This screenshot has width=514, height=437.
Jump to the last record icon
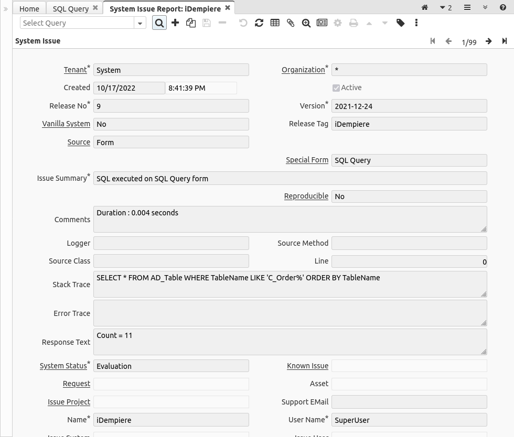coord(505,41)
